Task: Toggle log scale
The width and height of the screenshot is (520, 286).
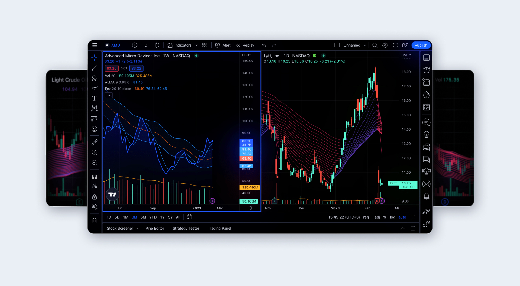Action: (392, 217)
